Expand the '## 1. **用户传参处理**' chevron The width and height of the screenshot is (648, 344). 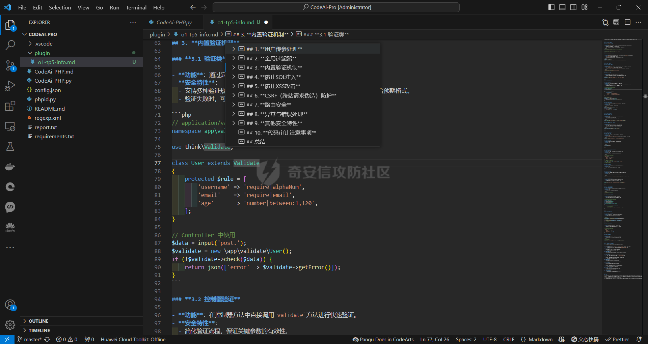click(x=234, y=49)
